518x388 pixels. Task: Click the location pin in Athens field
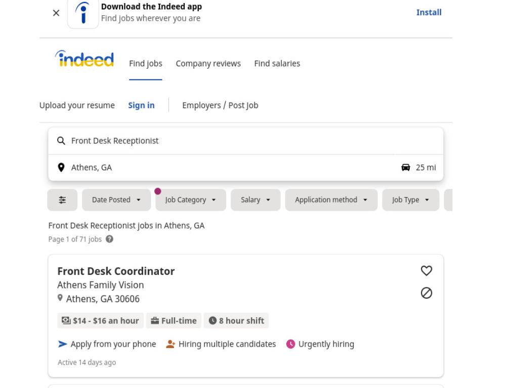pos(61,167)
